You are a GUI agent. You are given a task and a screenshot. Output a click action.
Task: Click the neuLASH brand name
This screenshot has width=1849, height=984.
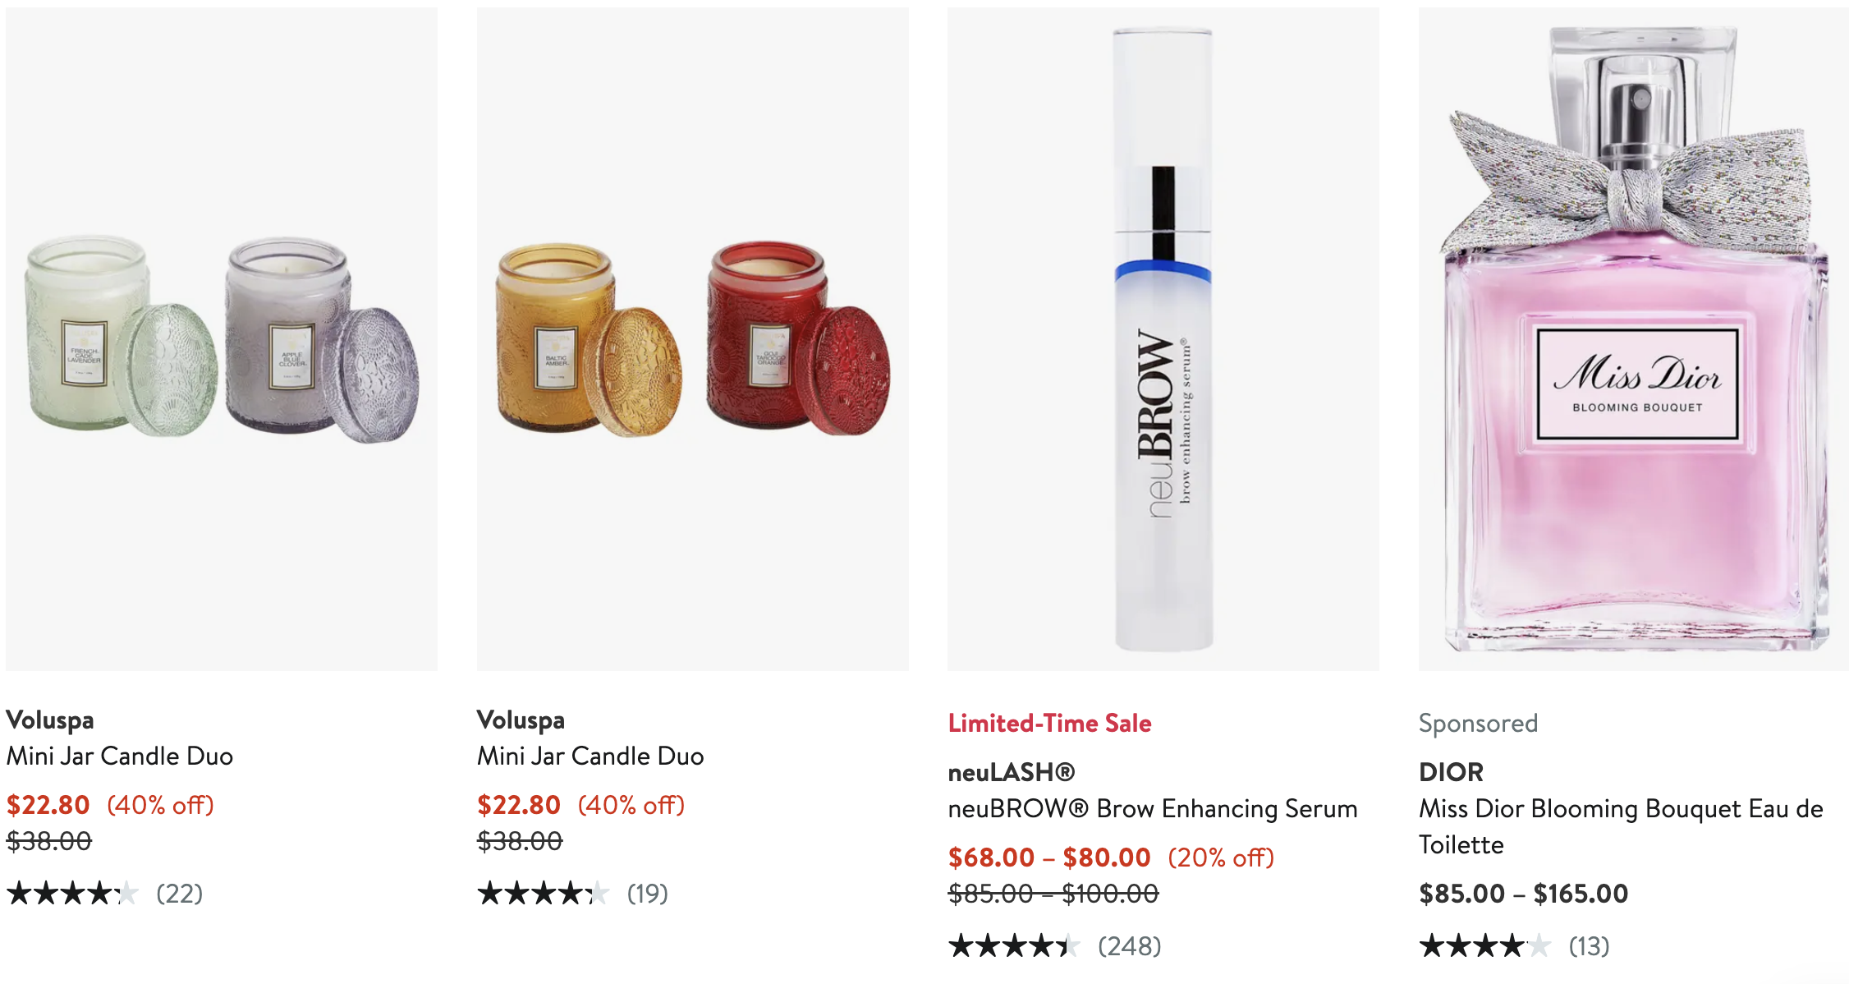click(1012, 772)
